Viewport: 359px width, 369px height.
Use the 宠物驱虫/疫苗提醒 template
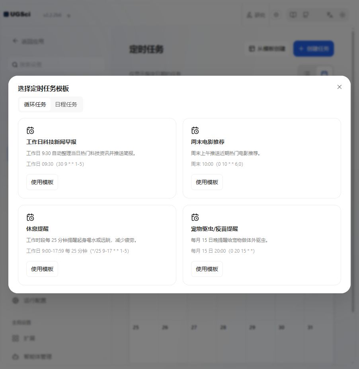coord(207,269)
